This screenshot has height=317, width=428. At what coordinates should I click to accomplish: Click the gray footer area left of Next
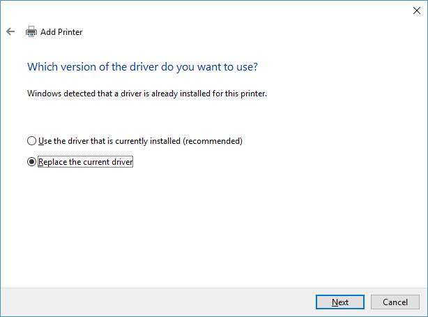coord(153,302)
